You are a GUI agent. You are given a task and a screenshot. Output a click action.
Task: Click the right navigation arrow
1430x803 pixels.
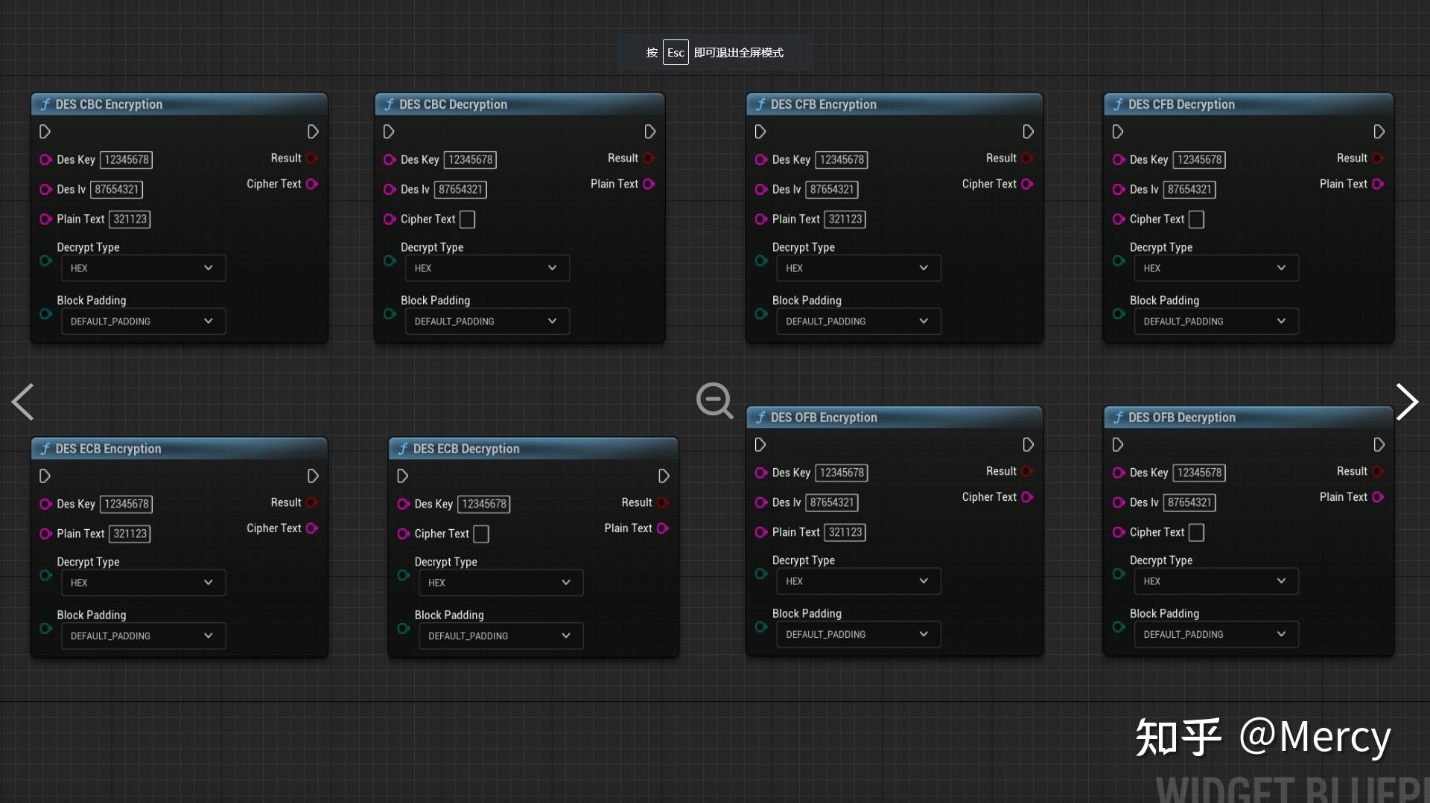(x=1408, y=402)
